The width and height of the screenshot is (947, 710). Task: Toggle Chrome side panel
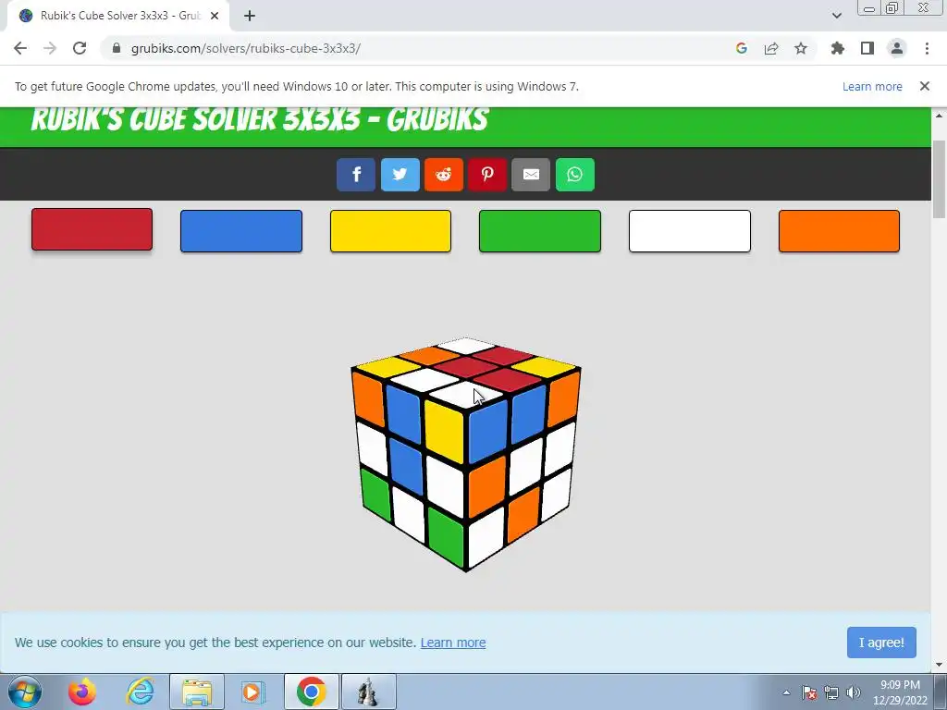pyautogui.click(x=867, y=48)
